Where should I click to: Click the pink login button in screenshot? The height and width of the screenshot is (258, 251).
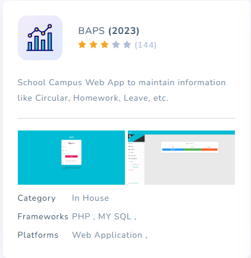(71, 156)
